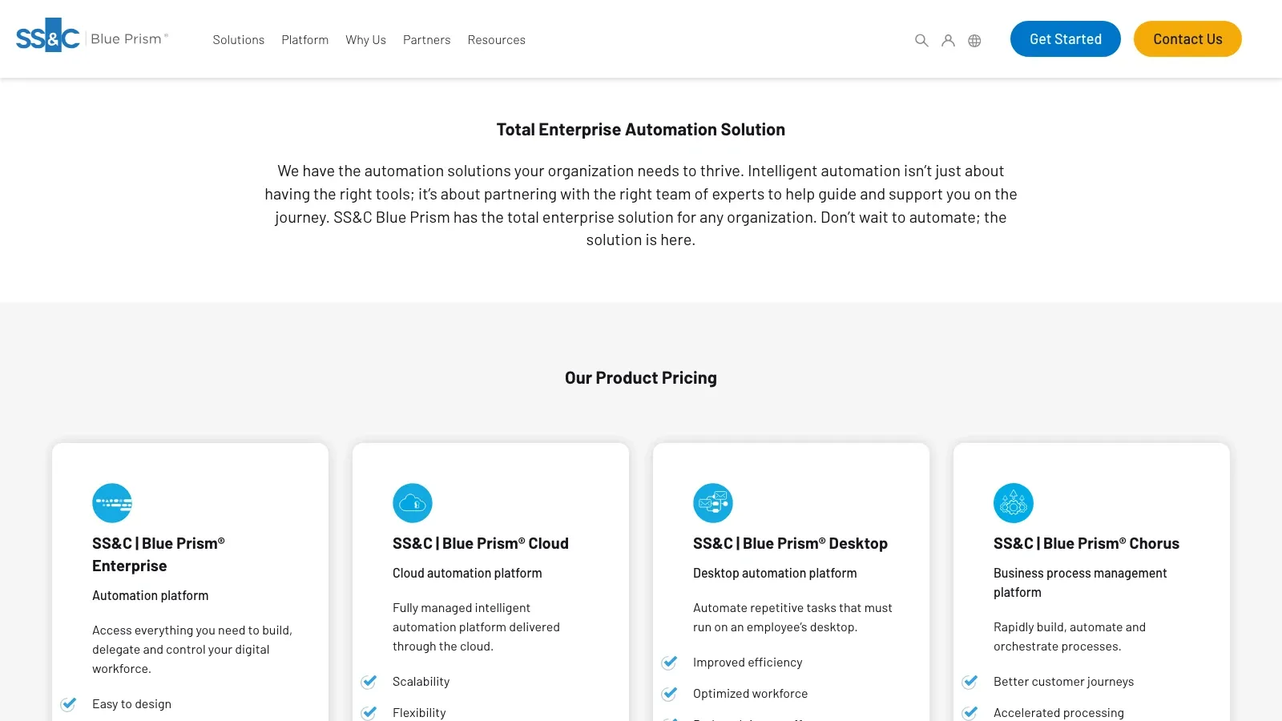
Task: Click the Business process management platform subtitle
Action: pyautogui.click(x=1080, y=583)
